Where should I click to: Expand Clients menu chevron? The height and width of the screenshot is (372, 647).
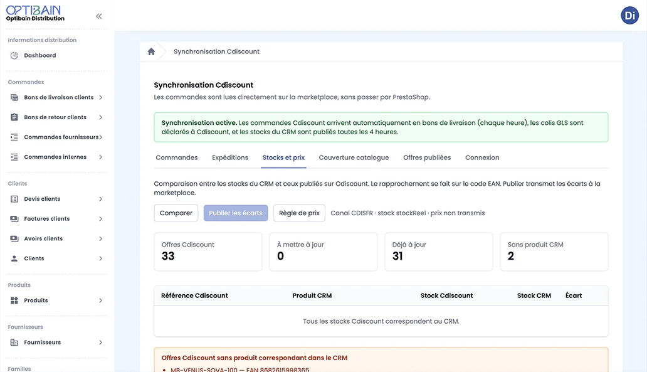(x=101, y=258)
